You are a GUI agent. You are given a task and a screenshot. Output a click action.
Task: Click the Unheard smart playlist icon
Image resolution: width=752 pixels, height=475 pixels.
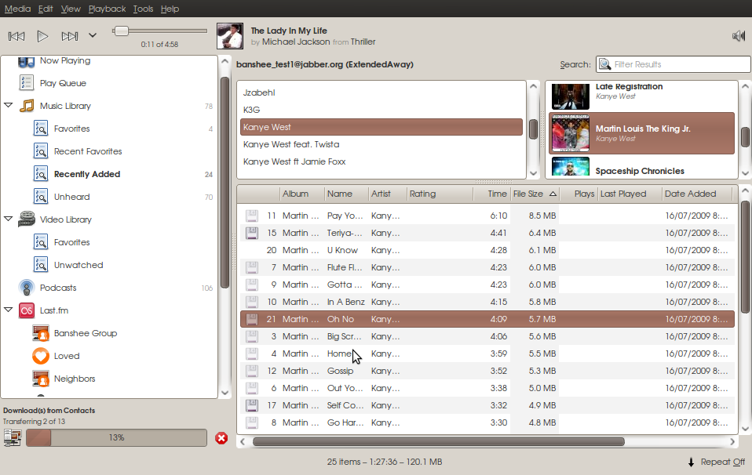tap(41, 197)
